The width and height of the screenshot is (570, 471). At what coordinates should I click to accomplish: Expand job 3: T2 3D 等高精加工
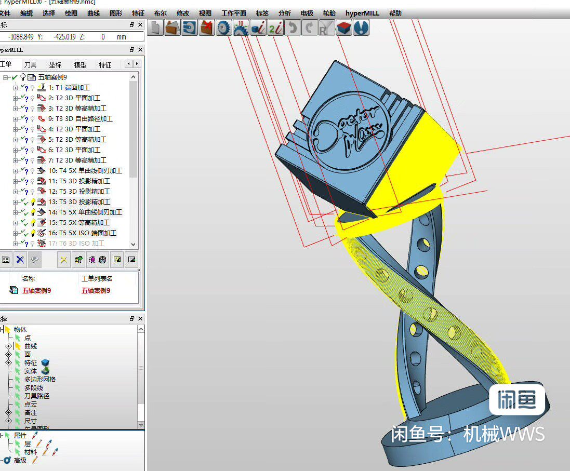click(15, 109)
